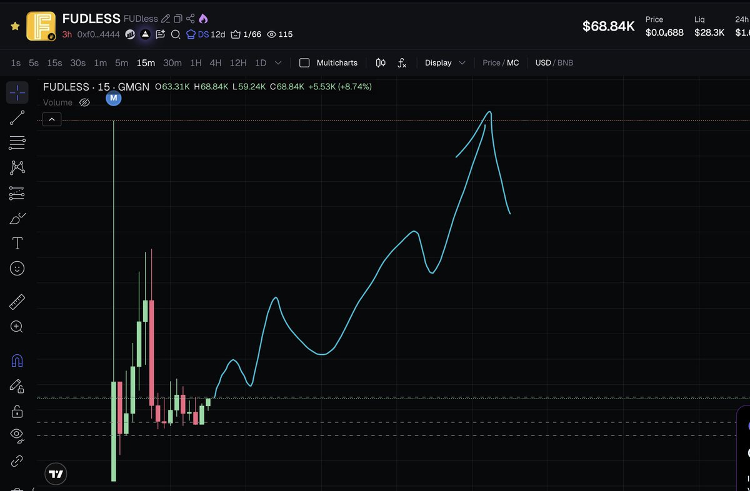Click the chart stats round icon
750x491 pixels.
[130, 34]
